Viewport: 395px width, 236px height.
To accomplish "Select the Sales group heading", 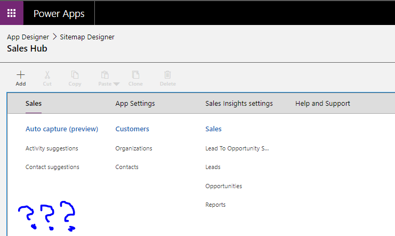I will coord(213,129).
